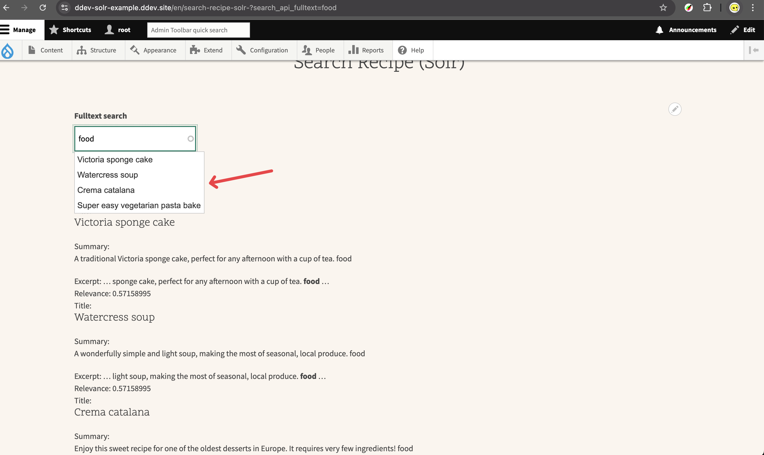Choose 'Watercress soup' from suggestions
The width and height of the screenshot is (764, 455).
[108, 175]
